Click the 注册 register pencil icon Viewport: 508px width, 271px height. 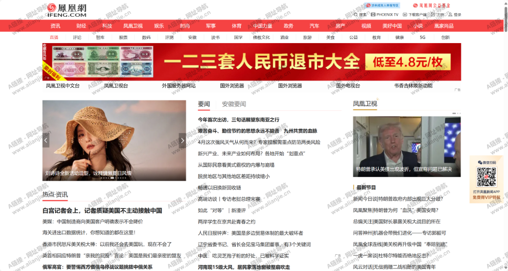click(x=433, y=15)
